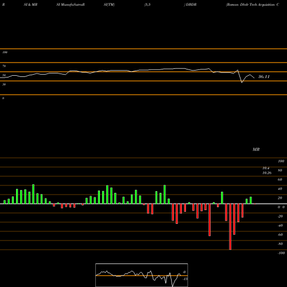Screen dimensions: 287x287
Task: Click the price value 10.4
Action: 266,168
